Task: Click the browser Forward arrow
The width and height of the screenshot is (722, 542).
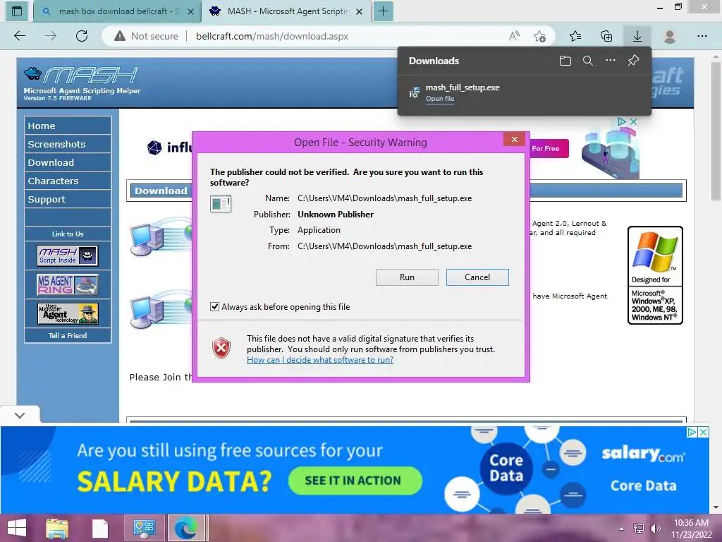Action: (51, 36)
